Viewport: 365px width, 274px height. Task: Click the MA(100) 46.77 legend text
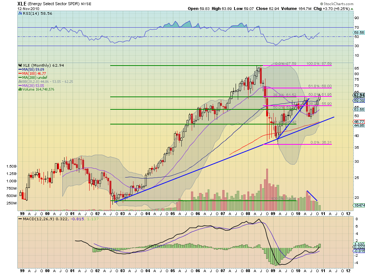[34, 74]
